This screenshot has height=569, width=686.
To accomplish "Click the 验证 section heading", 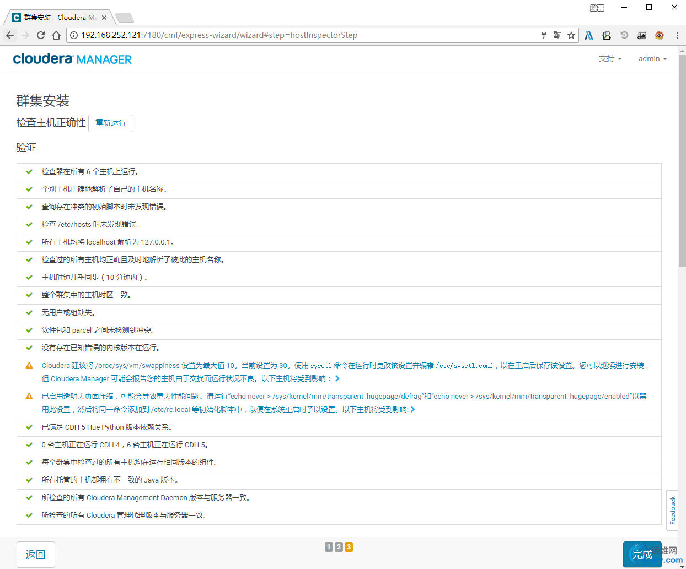I will (26, 148).
